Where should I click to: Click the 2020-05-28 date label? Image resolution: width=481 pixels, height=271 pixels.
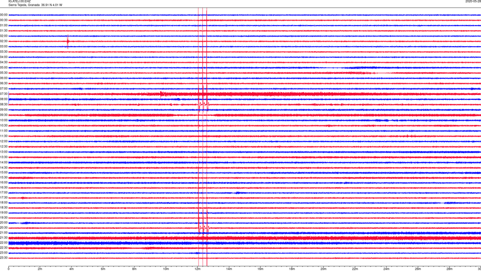[473, 1]
